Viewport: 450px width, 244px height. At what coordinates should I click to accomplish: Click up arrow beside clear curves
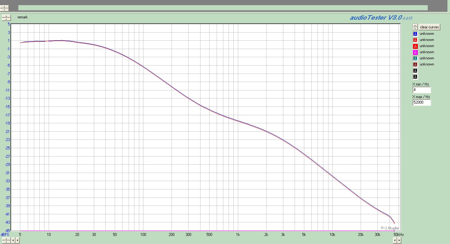(415, 26)
